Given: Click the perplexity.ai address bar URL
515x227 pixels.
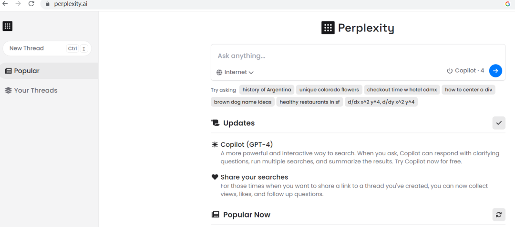Looking at the screenshot, I should [x=71, y=4].
